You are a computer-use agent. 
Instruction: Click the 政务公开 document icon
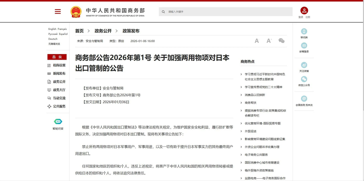click(x=49, y=82)
